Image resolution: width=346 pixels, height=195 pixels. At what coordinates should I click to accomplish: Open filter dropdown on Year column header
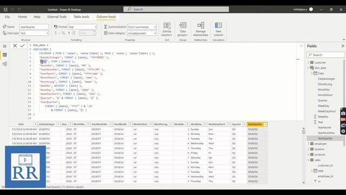pyautogui.click(x=70, y=124)
